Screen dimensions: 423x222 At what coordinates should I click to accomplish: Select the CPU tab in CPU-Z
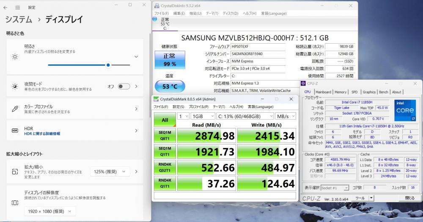pyautogui.click(x=308, y=92)
